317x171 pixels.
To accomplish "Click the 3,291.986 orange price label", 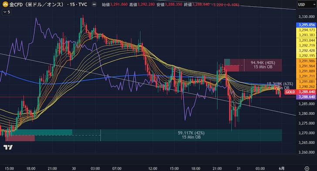I will pyautogui.click(x=307, y=61).
